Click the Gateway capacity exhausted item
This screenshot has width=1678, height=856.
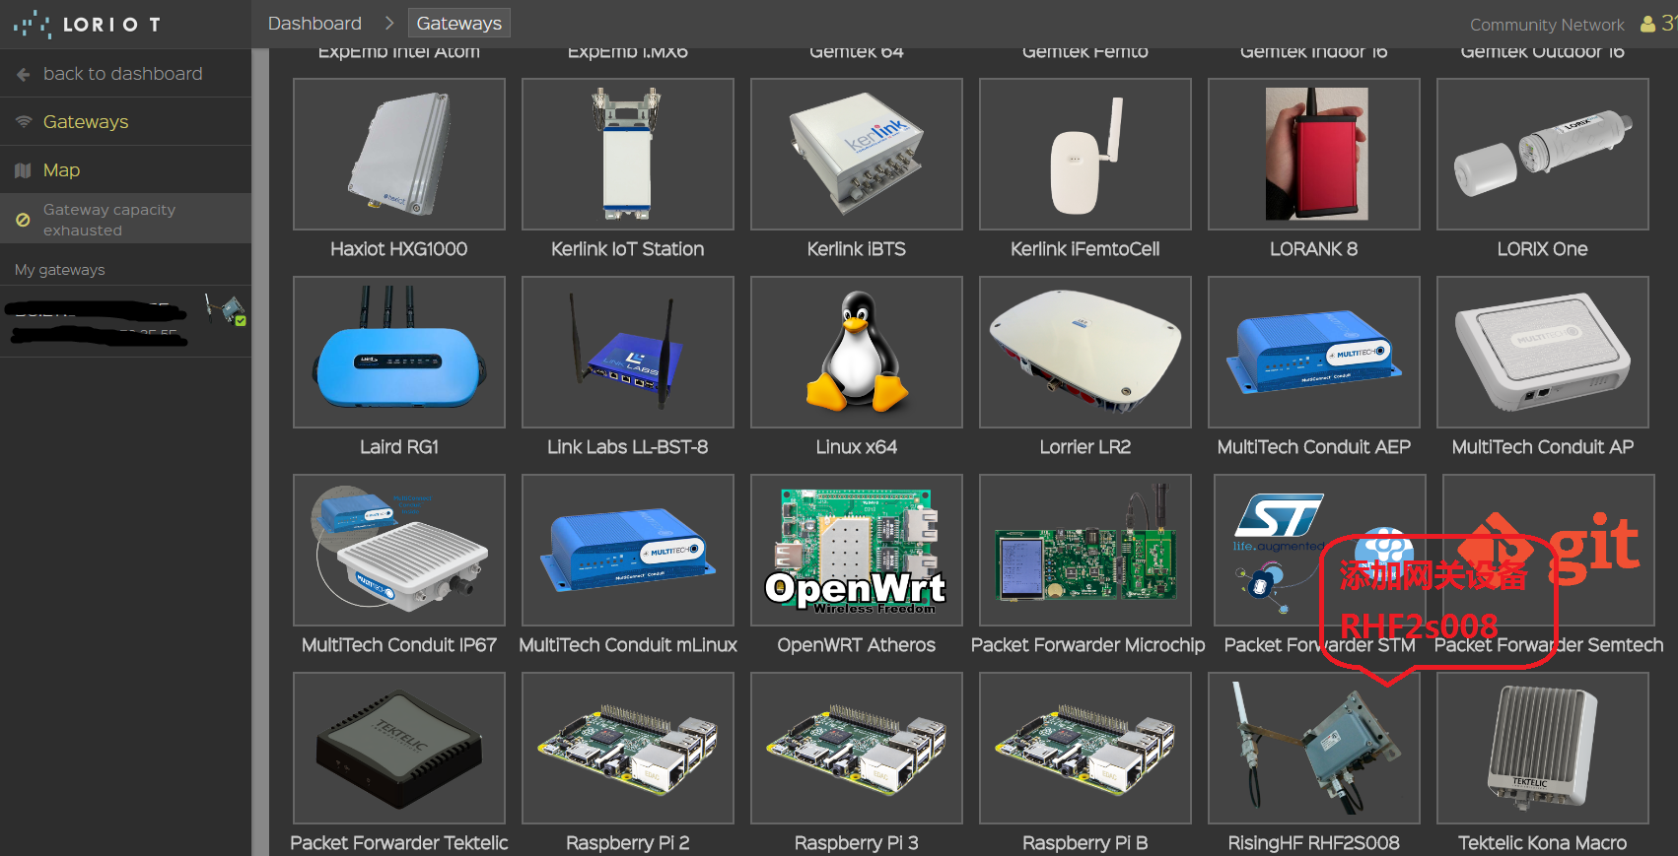click(x=125, y=219)
